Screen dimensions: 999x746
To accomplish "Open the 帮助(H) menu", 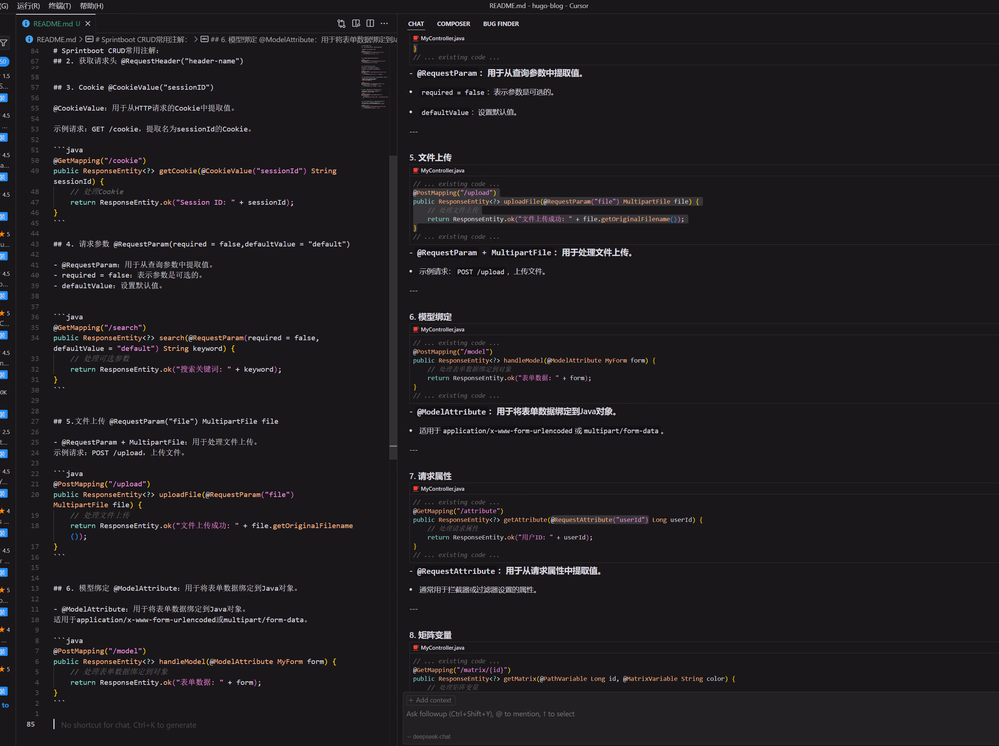I will 91,6.
